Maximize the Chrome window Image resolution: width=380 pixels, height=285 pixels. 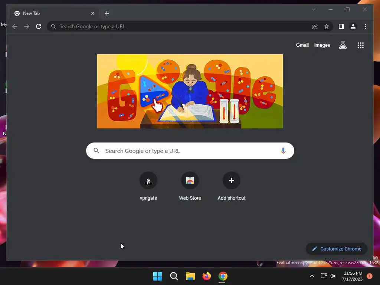click(347, 9)
